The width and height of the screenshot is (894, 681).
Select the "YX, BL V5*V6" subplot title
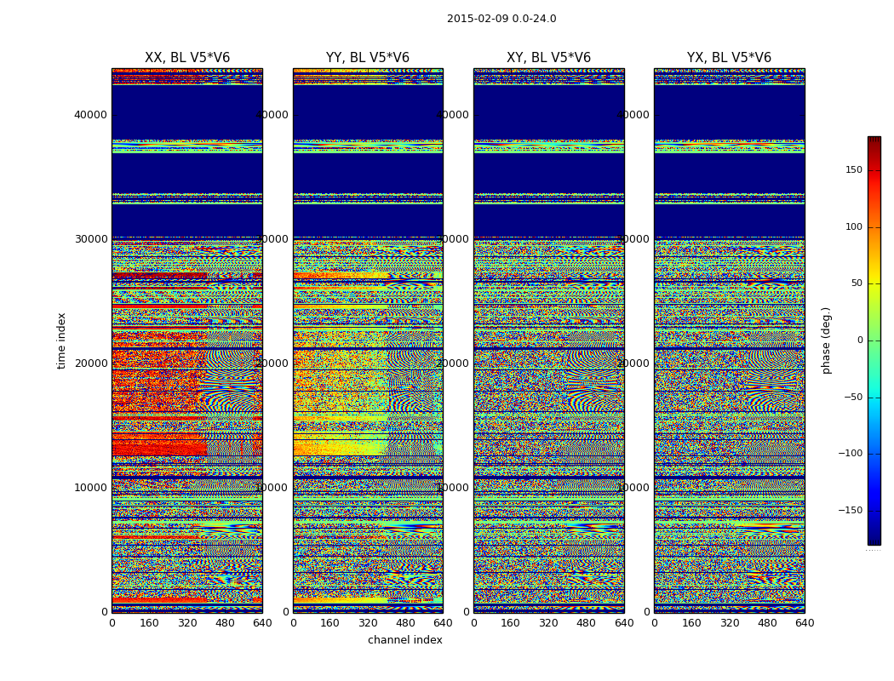tap(729, 58)
